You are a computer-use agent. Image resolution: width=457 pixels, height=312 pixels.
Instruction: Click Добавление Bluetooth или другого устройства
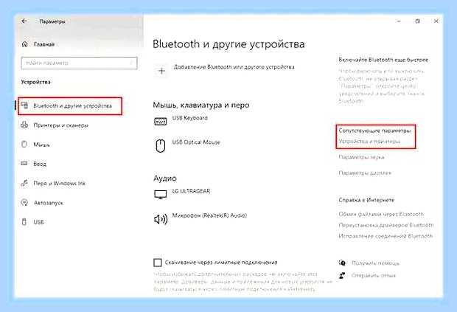click(234, 67)
